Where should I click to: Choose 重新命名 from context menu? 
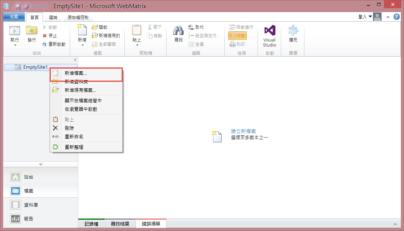[86, 137]
